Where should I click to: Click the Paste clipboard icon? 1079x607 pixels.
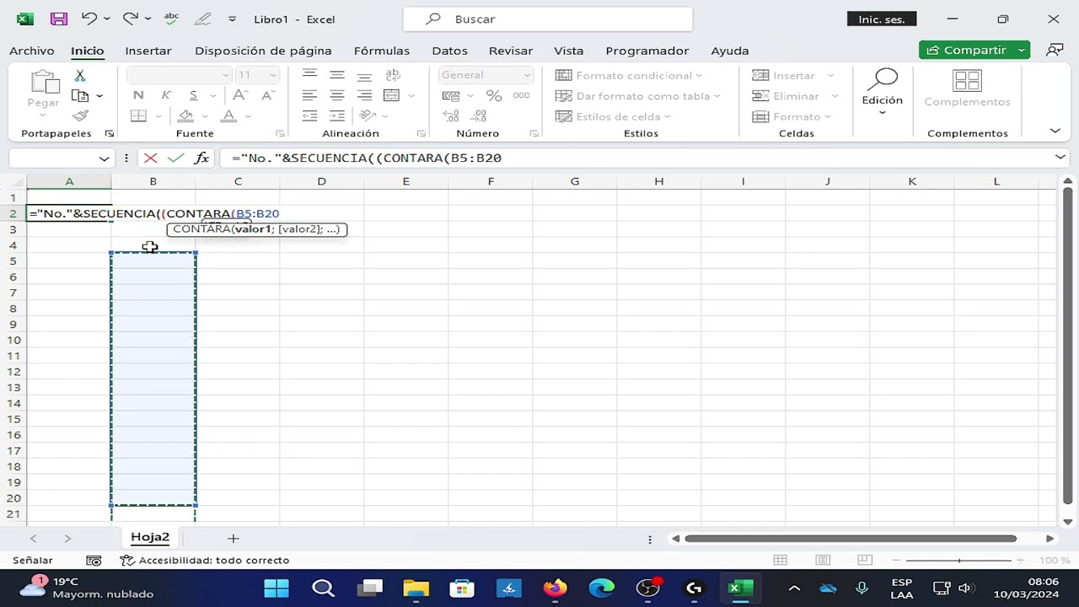click(43, 83)
